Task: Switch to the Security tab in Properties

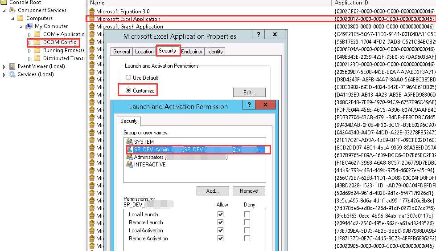Action: 167,51
